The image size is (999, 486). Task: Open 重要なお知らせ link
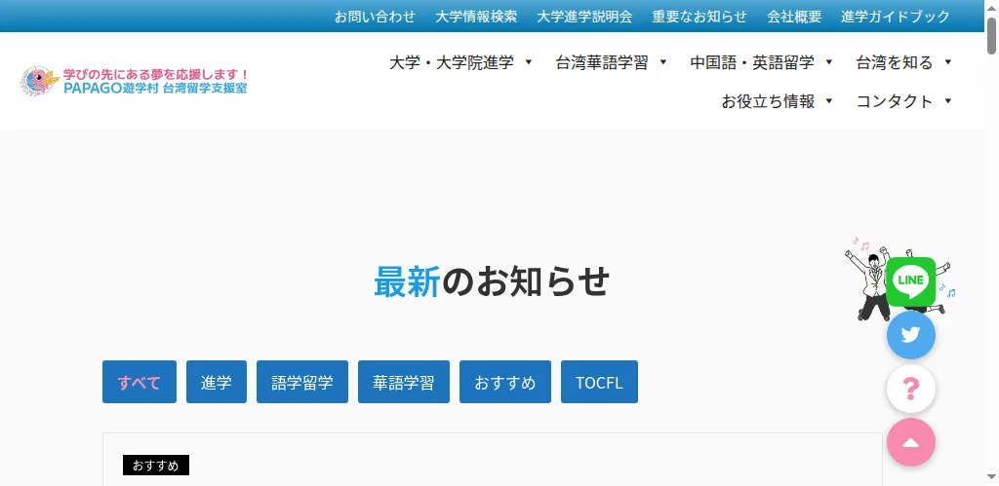[699, 17]
